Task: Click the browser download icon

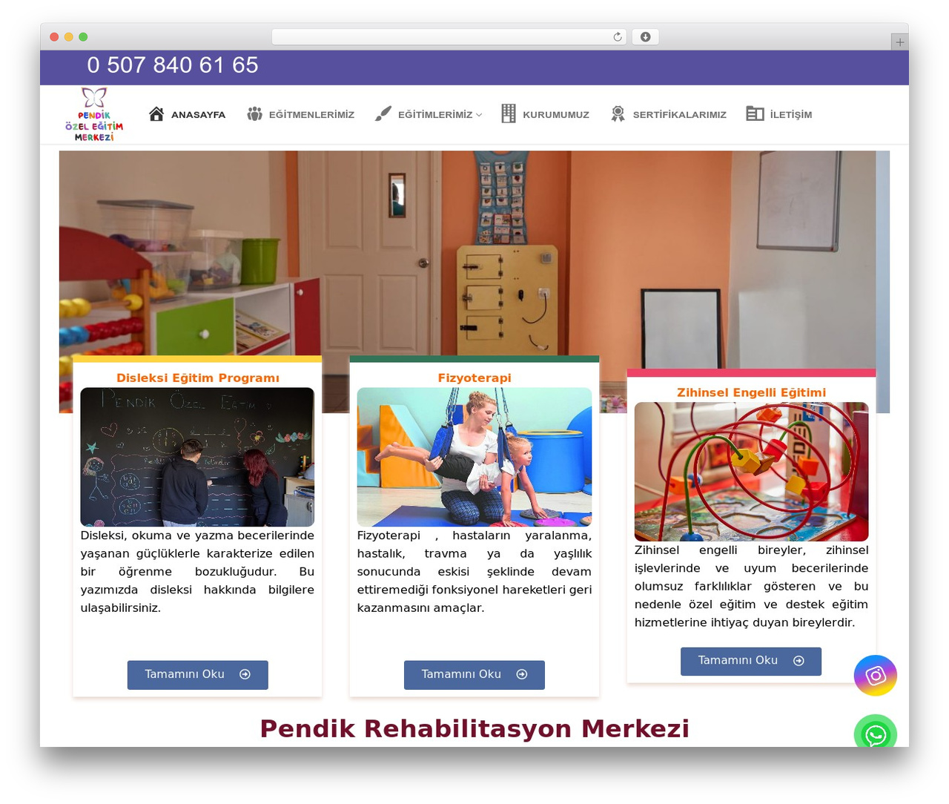Action: [646, 37]
